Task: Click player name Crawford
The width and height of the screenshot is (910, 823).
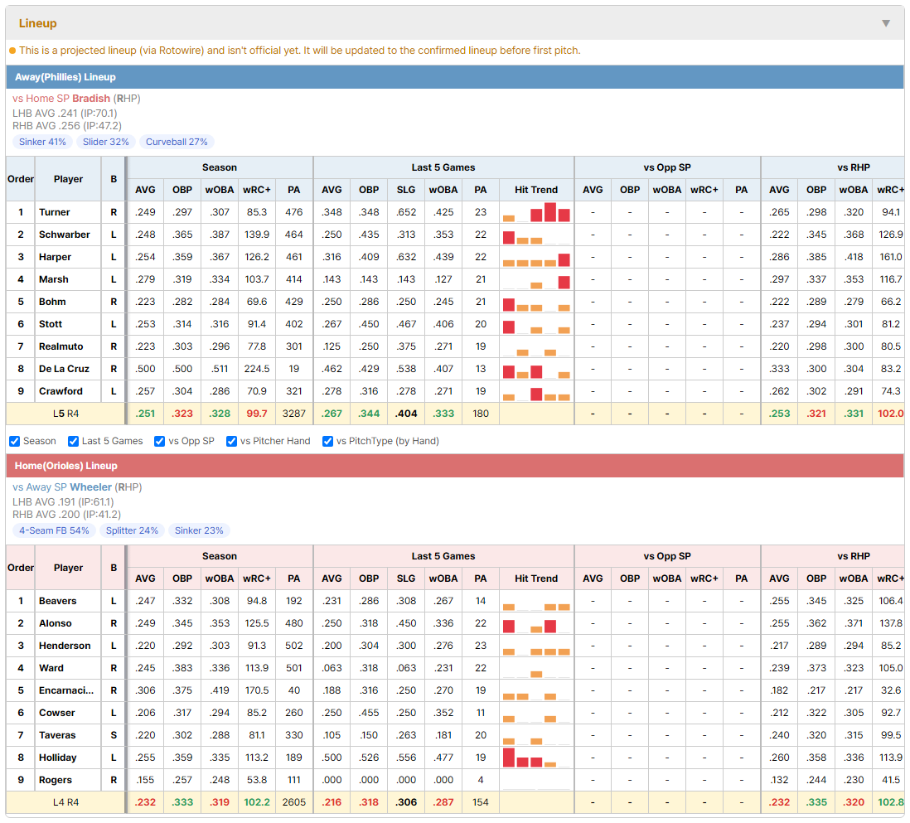Action: [61, 391]
